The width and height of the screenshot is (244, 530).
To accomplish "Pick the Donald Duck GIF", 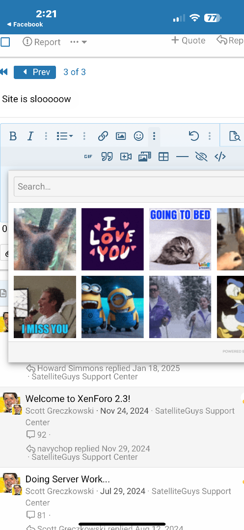I will pyautogui.click(x=230, y=307).
